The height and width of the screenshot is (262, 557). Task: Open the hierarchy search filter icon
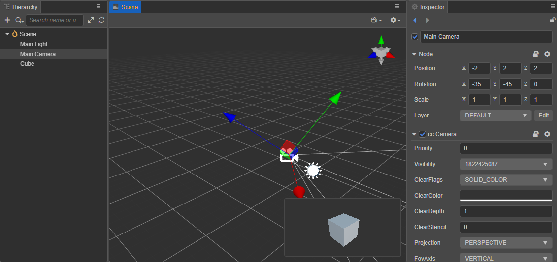click(19, 20)
